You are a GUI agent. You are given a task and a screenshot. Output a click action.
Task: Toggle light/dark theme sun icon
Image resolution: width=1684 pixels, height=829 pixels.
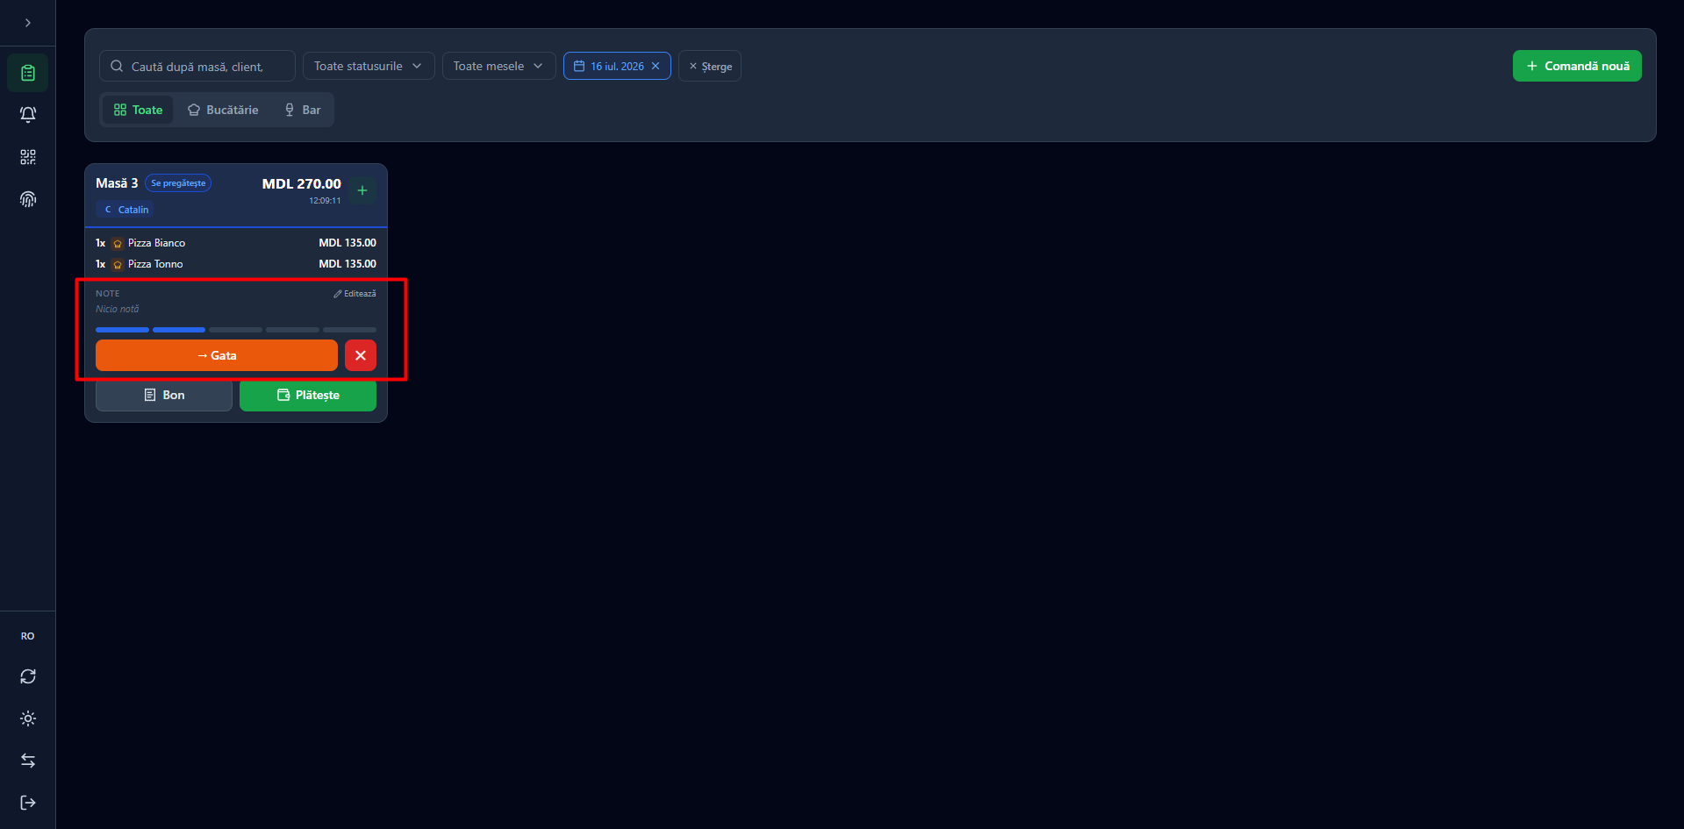[28, 718]
